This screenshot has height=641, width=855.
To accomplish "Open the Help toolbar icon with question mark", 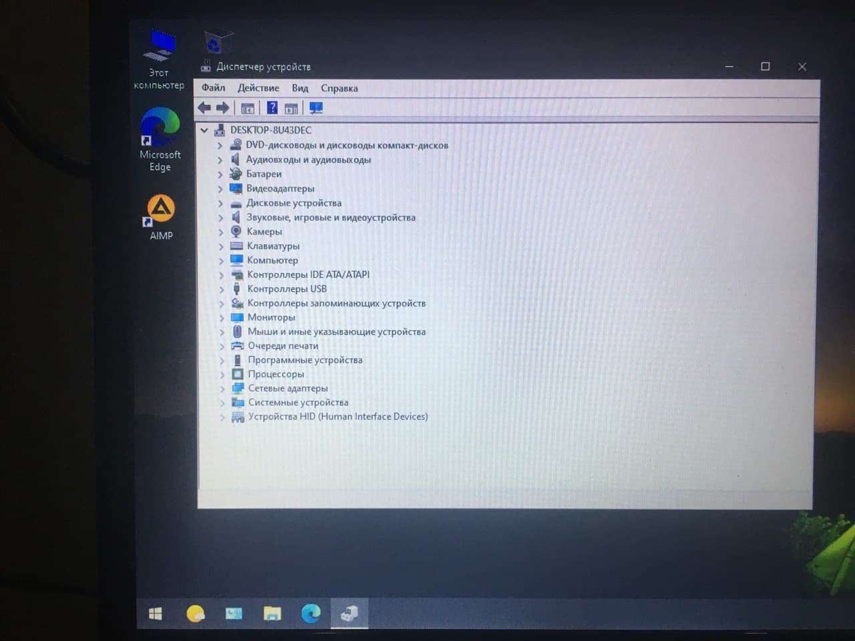I will pos(272,108).
